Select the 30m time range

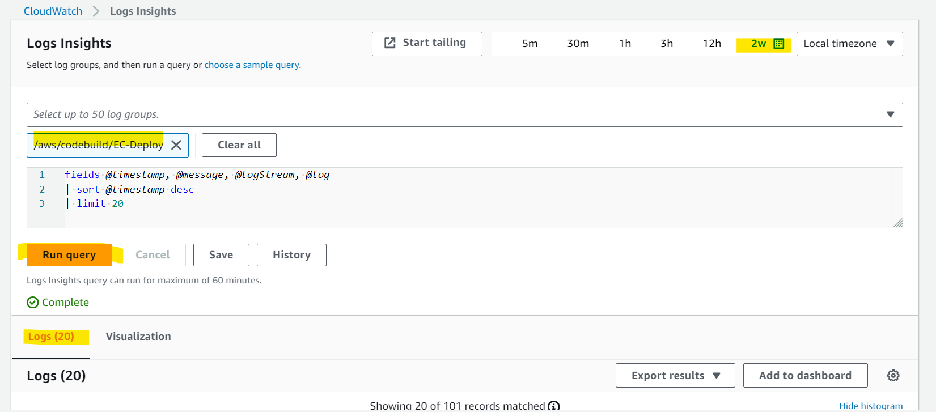(578, 44)
